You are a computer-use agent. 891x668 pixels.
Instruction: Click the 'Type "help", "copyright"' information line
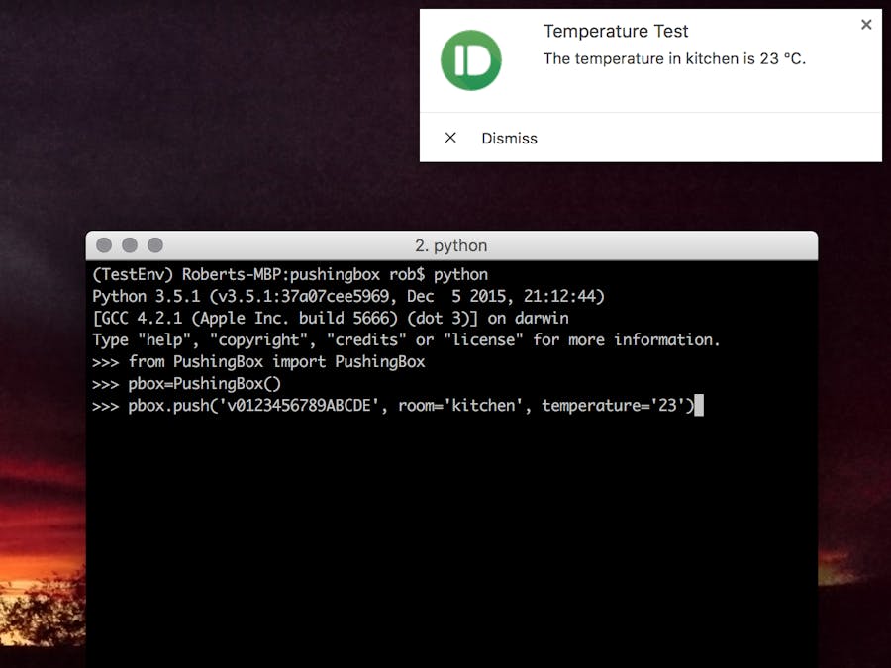coord(406,339)
